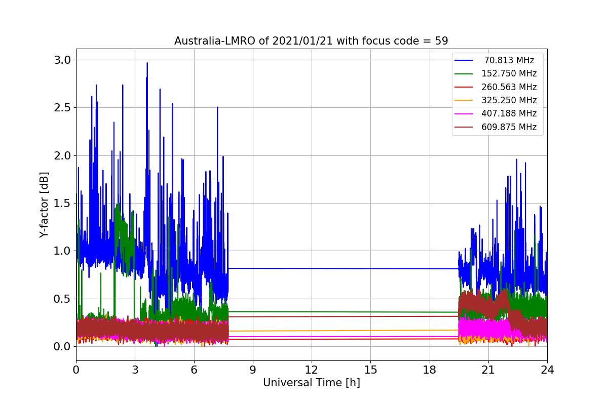The height and width of the screenshot is (405, 608).
Task: Click the 3 hour x-axis tick label
Action: pos(135,370)
